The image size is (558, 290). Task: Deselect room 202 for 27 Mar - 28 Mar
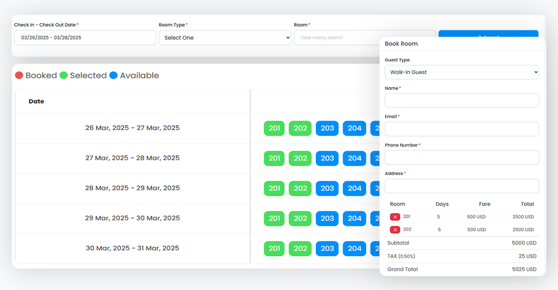point(300,158)
